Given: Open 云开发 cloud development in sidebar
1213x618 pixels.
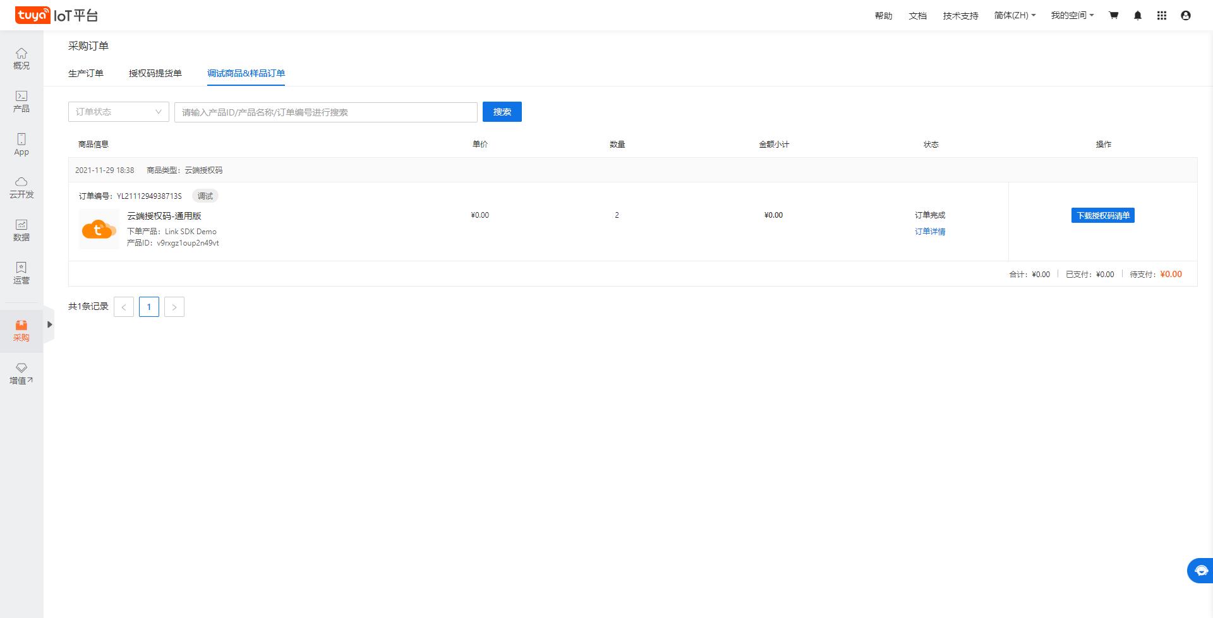Looking at the screenshot, I should pyautogui.click(x=21, y=187).
